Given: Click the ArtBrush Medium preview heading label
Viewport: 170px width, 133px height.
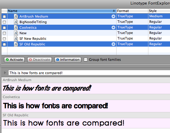Looking at the screenshot, I should (17, 80).
